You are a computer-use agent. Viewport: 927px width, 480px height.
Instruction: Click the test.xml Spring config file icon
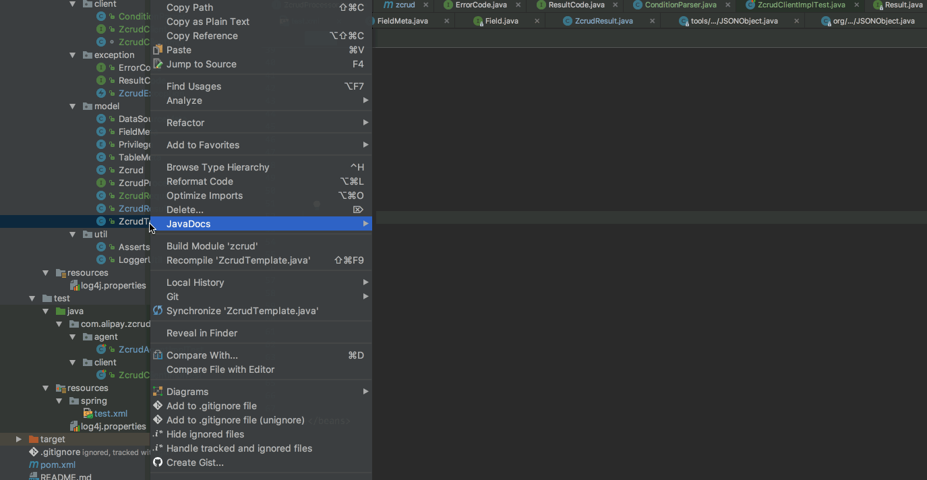point(88,413)
